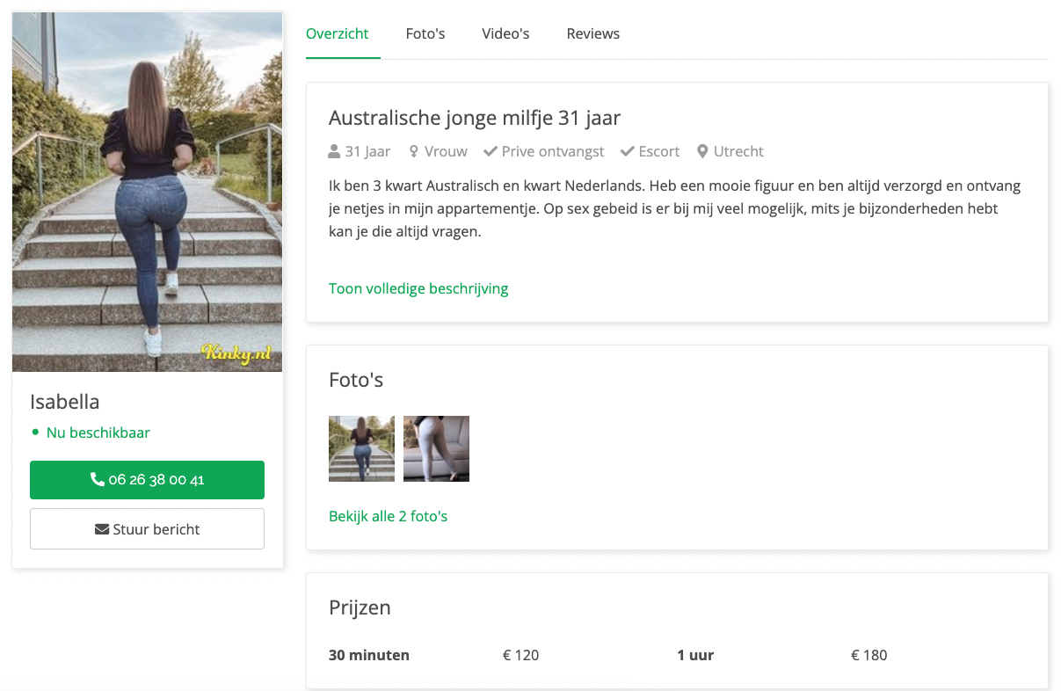Expand Toon volledige beschrijving link
Image resolution: width=1061 pixels, height=691 pixels.
418,288
